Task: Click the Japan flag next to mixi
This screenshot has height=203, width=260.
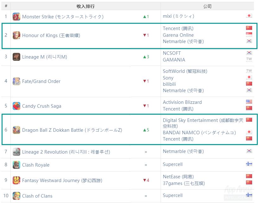Action: point(249,16)
